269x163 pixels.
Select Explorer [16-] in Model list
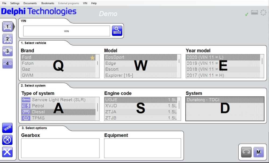141,75
